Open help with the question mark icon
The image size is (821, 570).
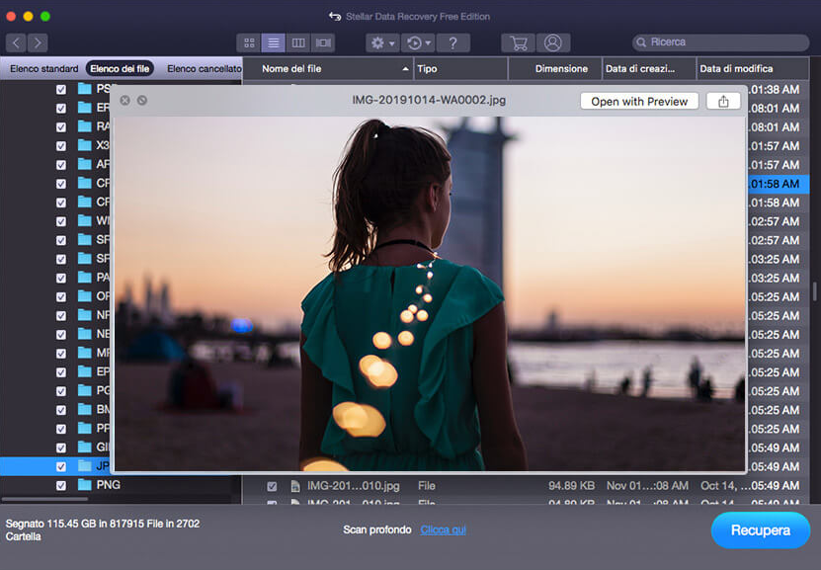click(x=452, y=42)
